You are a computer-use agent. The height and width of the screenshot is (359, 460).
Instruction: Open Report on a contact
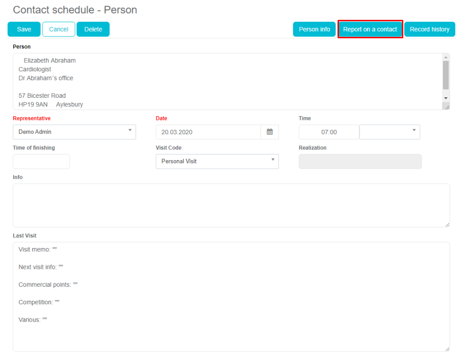(x=370, y=29)
